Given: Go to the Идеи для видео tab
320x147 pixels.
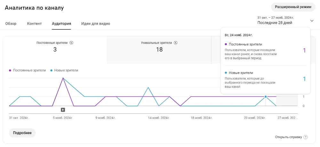Looking at the screenshot, I should point(95,24).
